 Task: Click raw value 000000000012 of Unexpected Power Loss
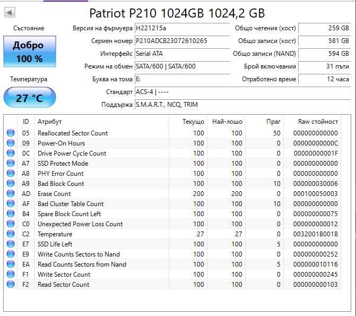[315, 224]
